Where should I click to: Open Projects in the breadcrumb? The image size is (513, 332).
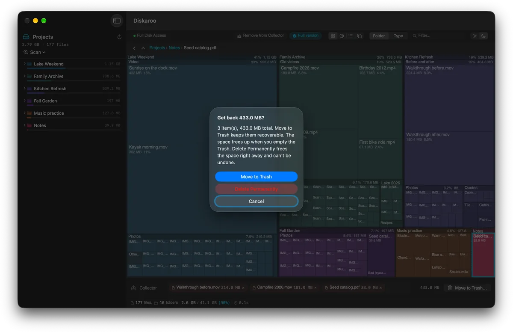(x=157, y=48)
